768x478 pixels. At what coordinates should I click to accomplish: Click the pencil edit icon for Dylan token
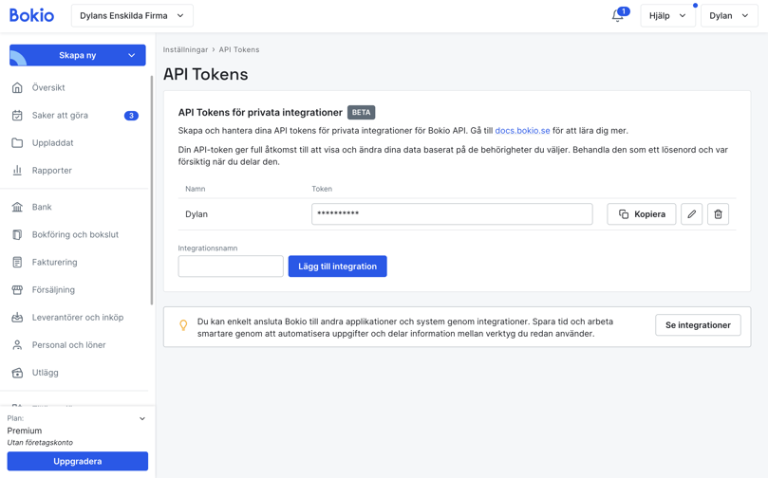(x=692, y=214)
